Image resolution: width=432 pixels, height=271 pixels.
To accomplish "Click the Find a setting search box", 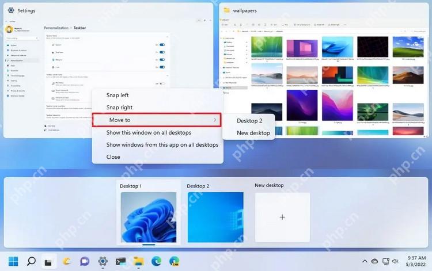I will [x=22, y=38].
